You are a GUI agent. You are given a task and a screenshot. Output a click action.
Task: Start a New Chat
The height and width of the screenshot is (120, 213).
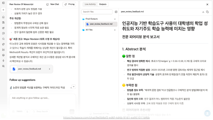[x=53, y=4]
